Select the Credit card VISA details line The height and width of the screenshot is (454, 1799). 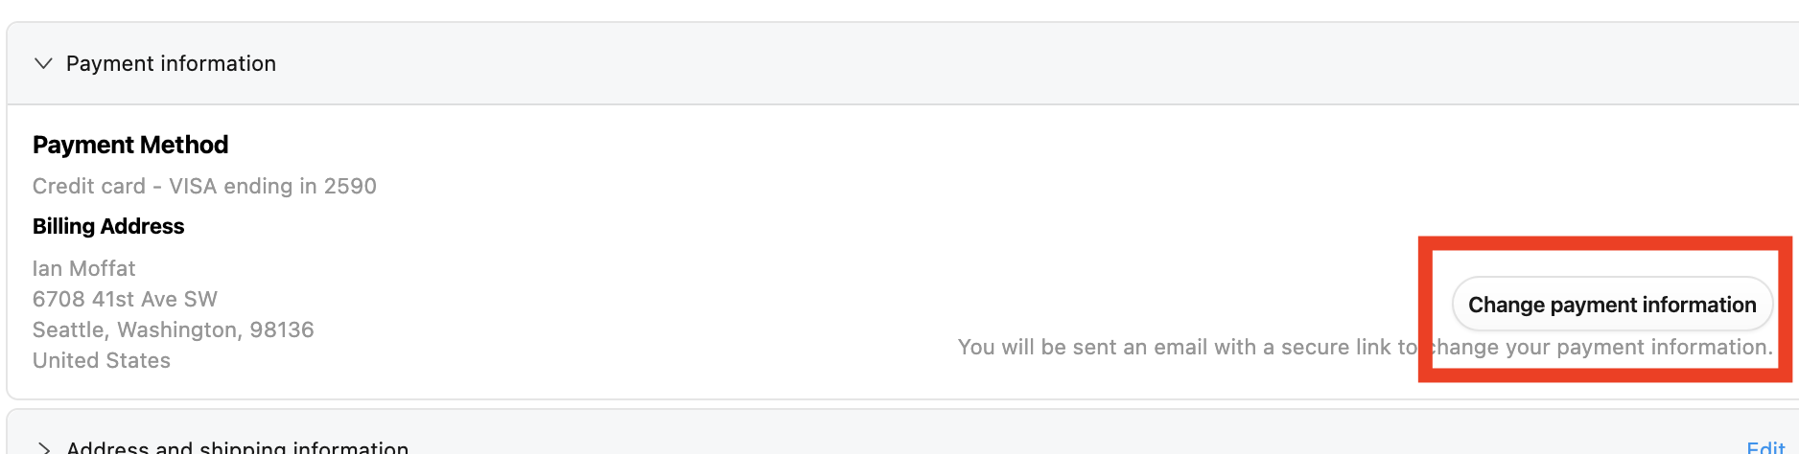coord(204,186)
